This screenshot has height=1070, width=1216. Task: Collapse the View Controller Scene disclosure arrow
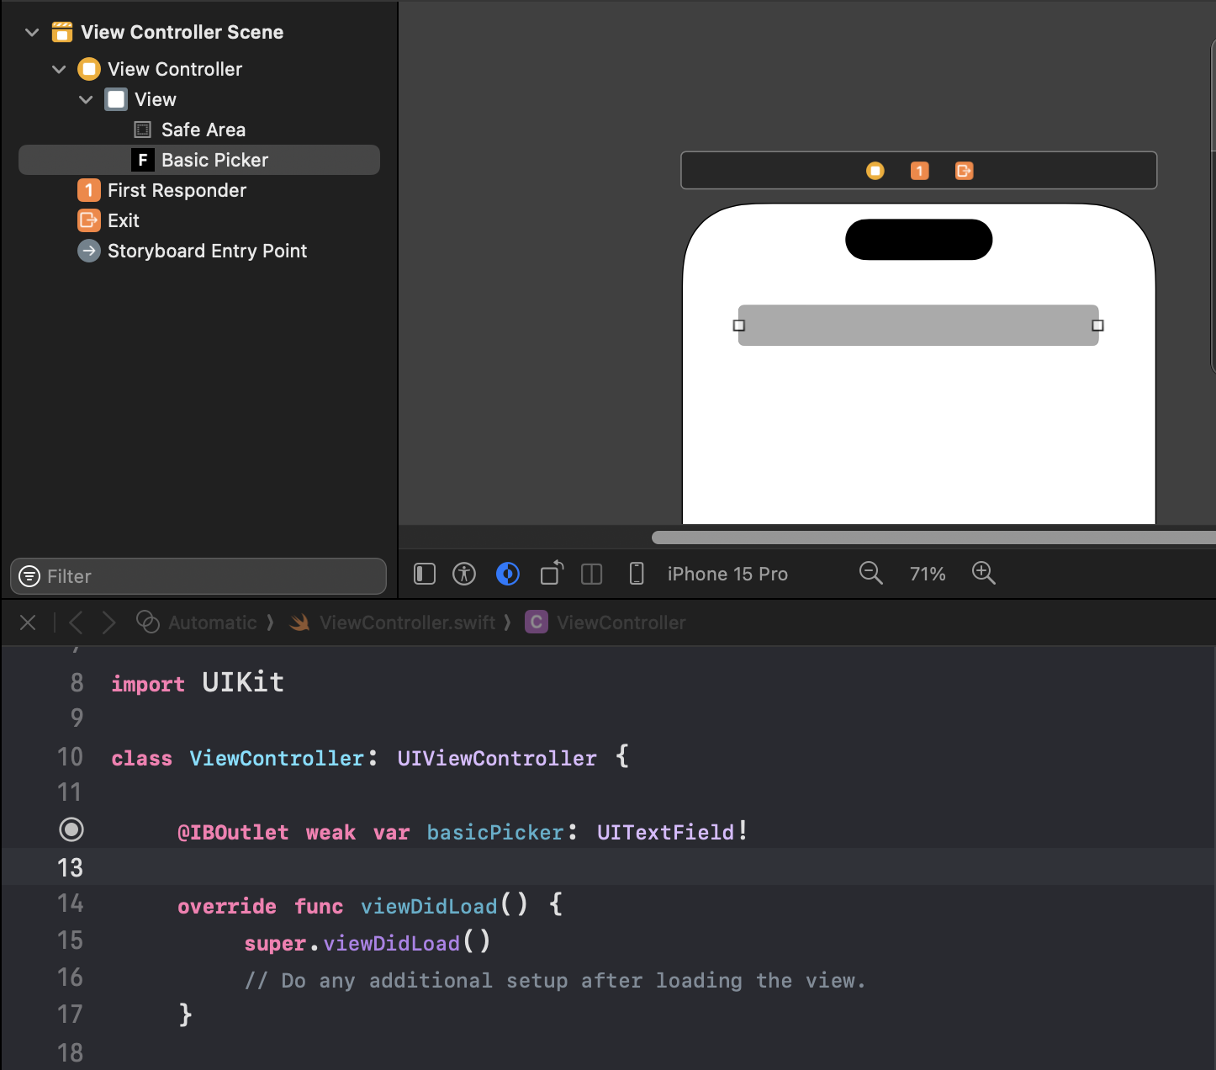coord(32,33)
